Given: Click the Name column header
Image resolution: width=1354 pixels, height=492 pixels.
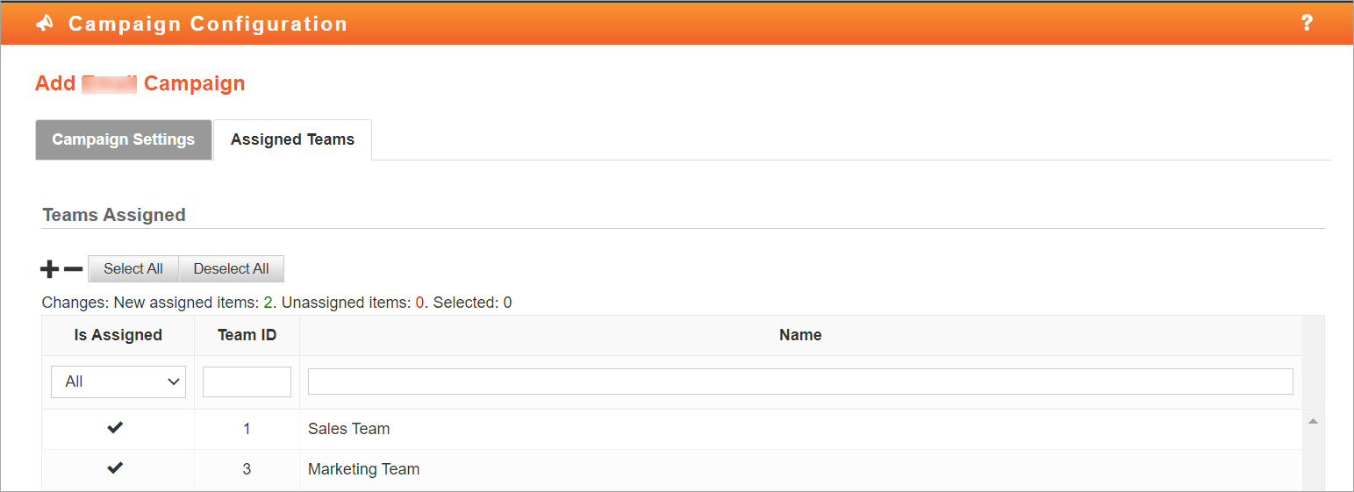Looking at the screenshot, I should point(800,335).
